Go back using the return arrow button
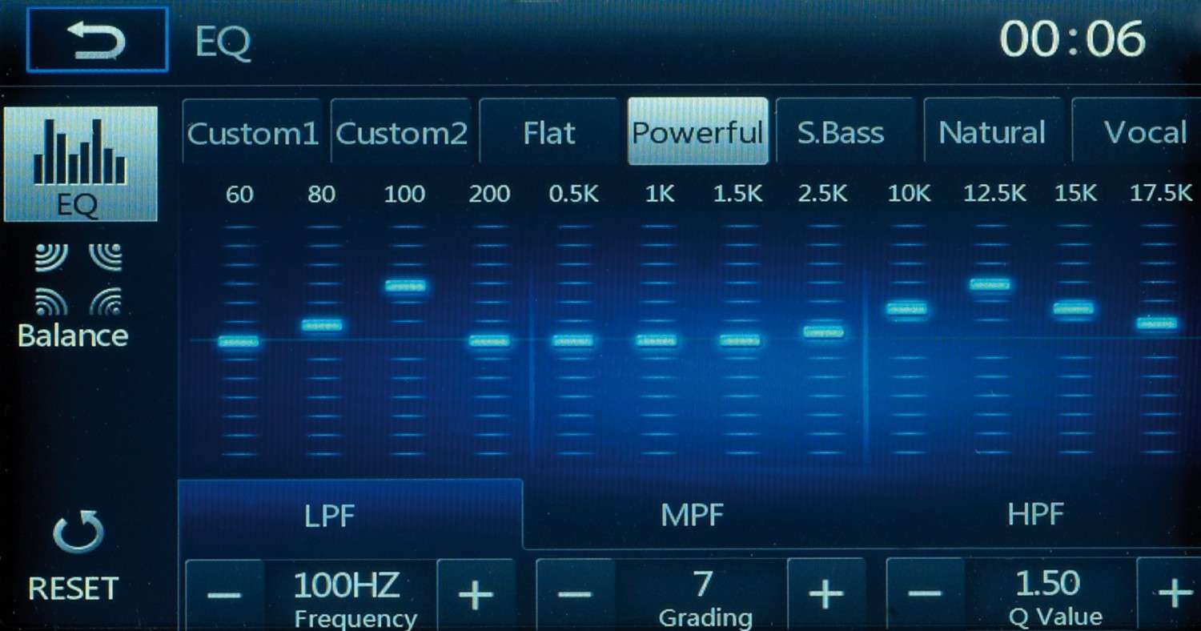This screenshot has width=1201, height=631. pos(98,40)
